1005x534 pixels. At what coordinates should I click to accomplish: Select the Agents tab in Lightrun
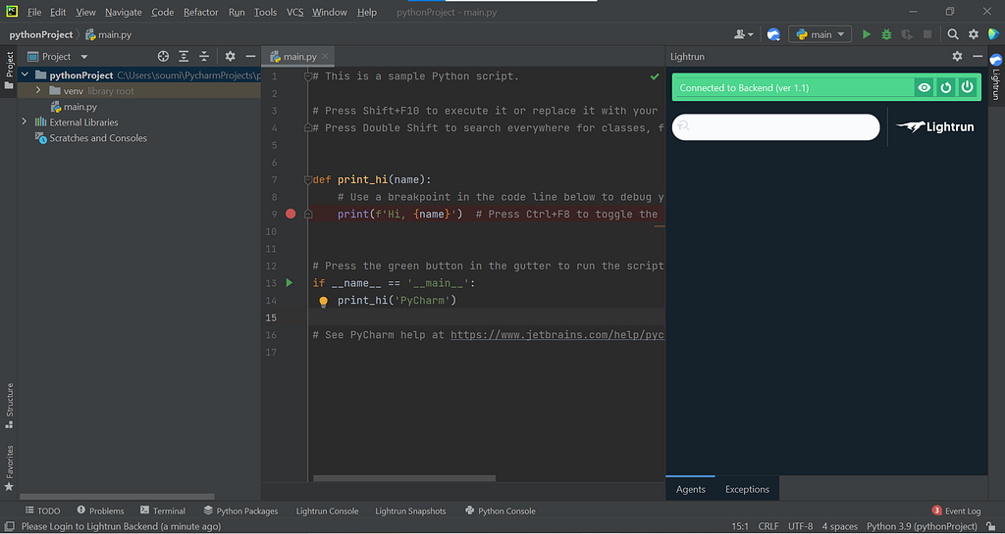pyautogui.click(x=690, y=489)
